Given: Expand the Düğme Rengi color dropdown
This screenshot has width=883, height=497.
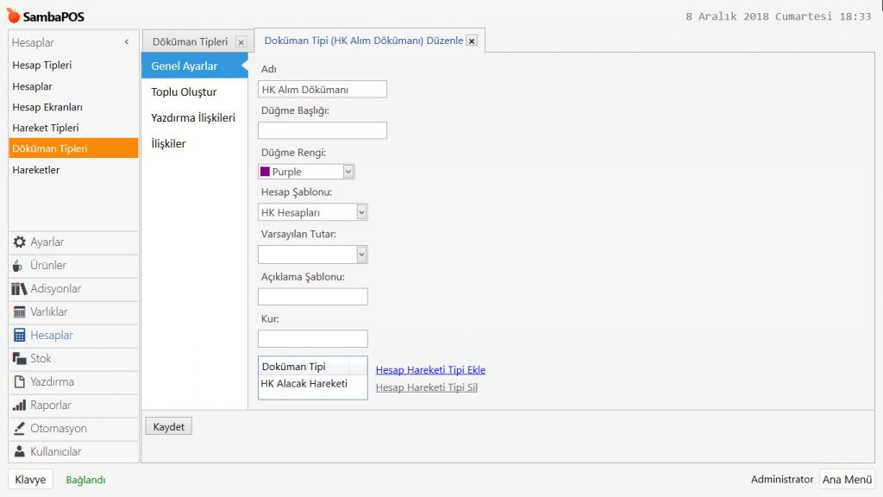Looking at the screenshot, I should tap(348, 172).
